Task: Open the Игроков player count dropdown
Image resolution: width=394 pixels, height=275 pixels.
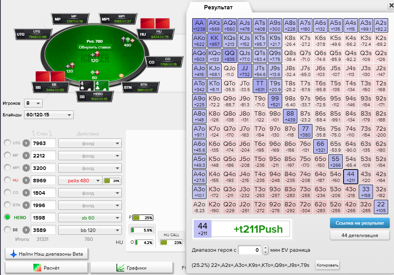Action: (x=33, y=103)
